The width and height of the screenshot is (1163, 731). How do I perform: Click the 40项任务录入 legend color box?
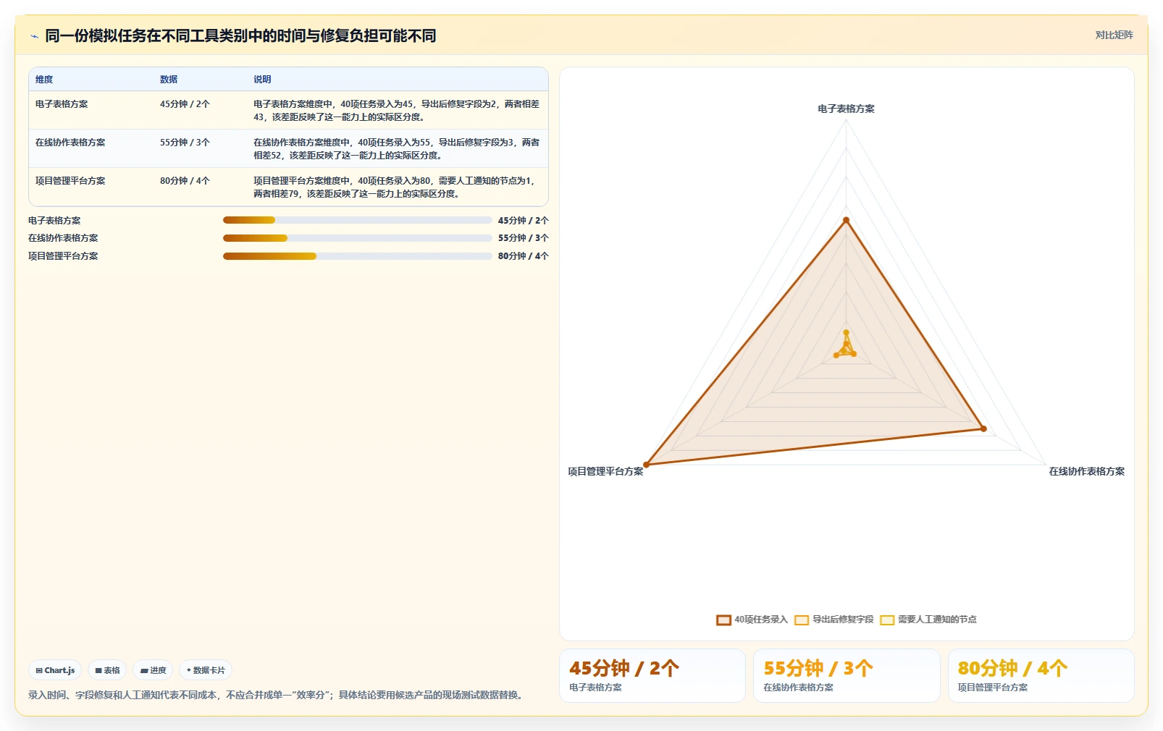(x=723, y=620)
